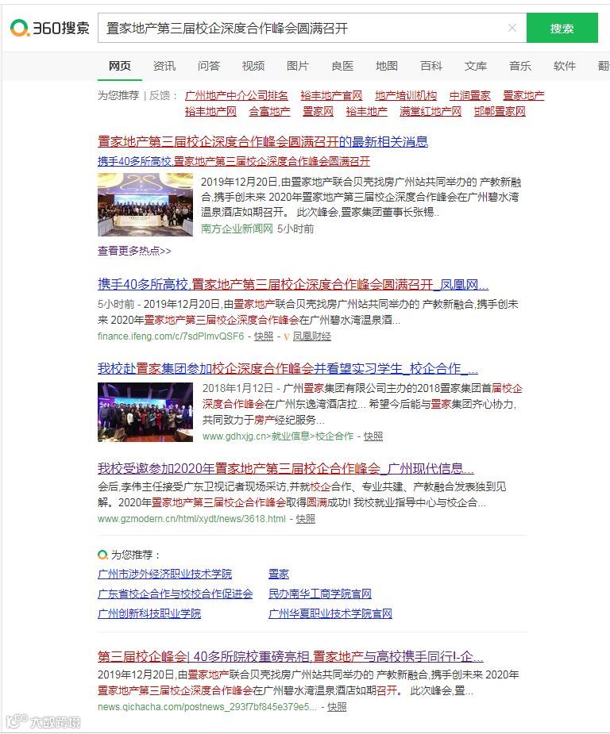Click the 凤凰财经 verified source link
610x734 pixels.
pyautogui.click(x=312, y=336)
